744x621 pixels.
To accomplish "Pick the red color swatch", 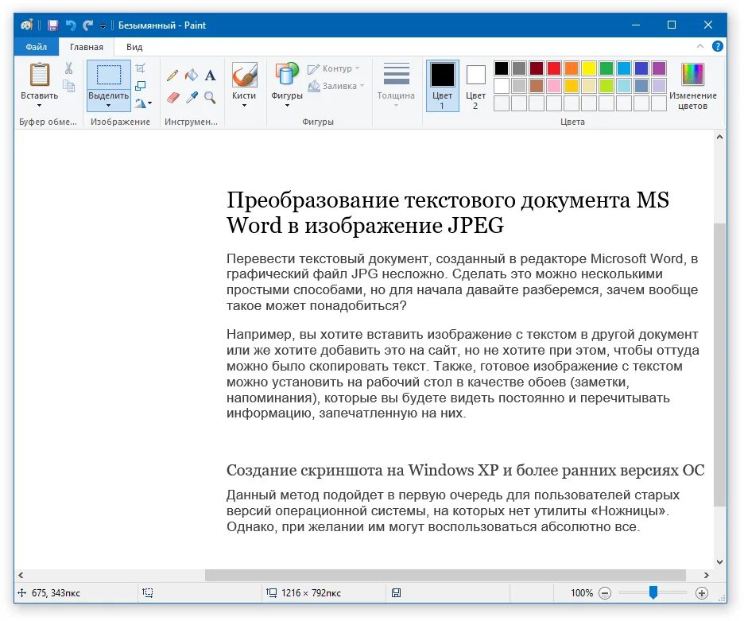I will pos(554,68).
